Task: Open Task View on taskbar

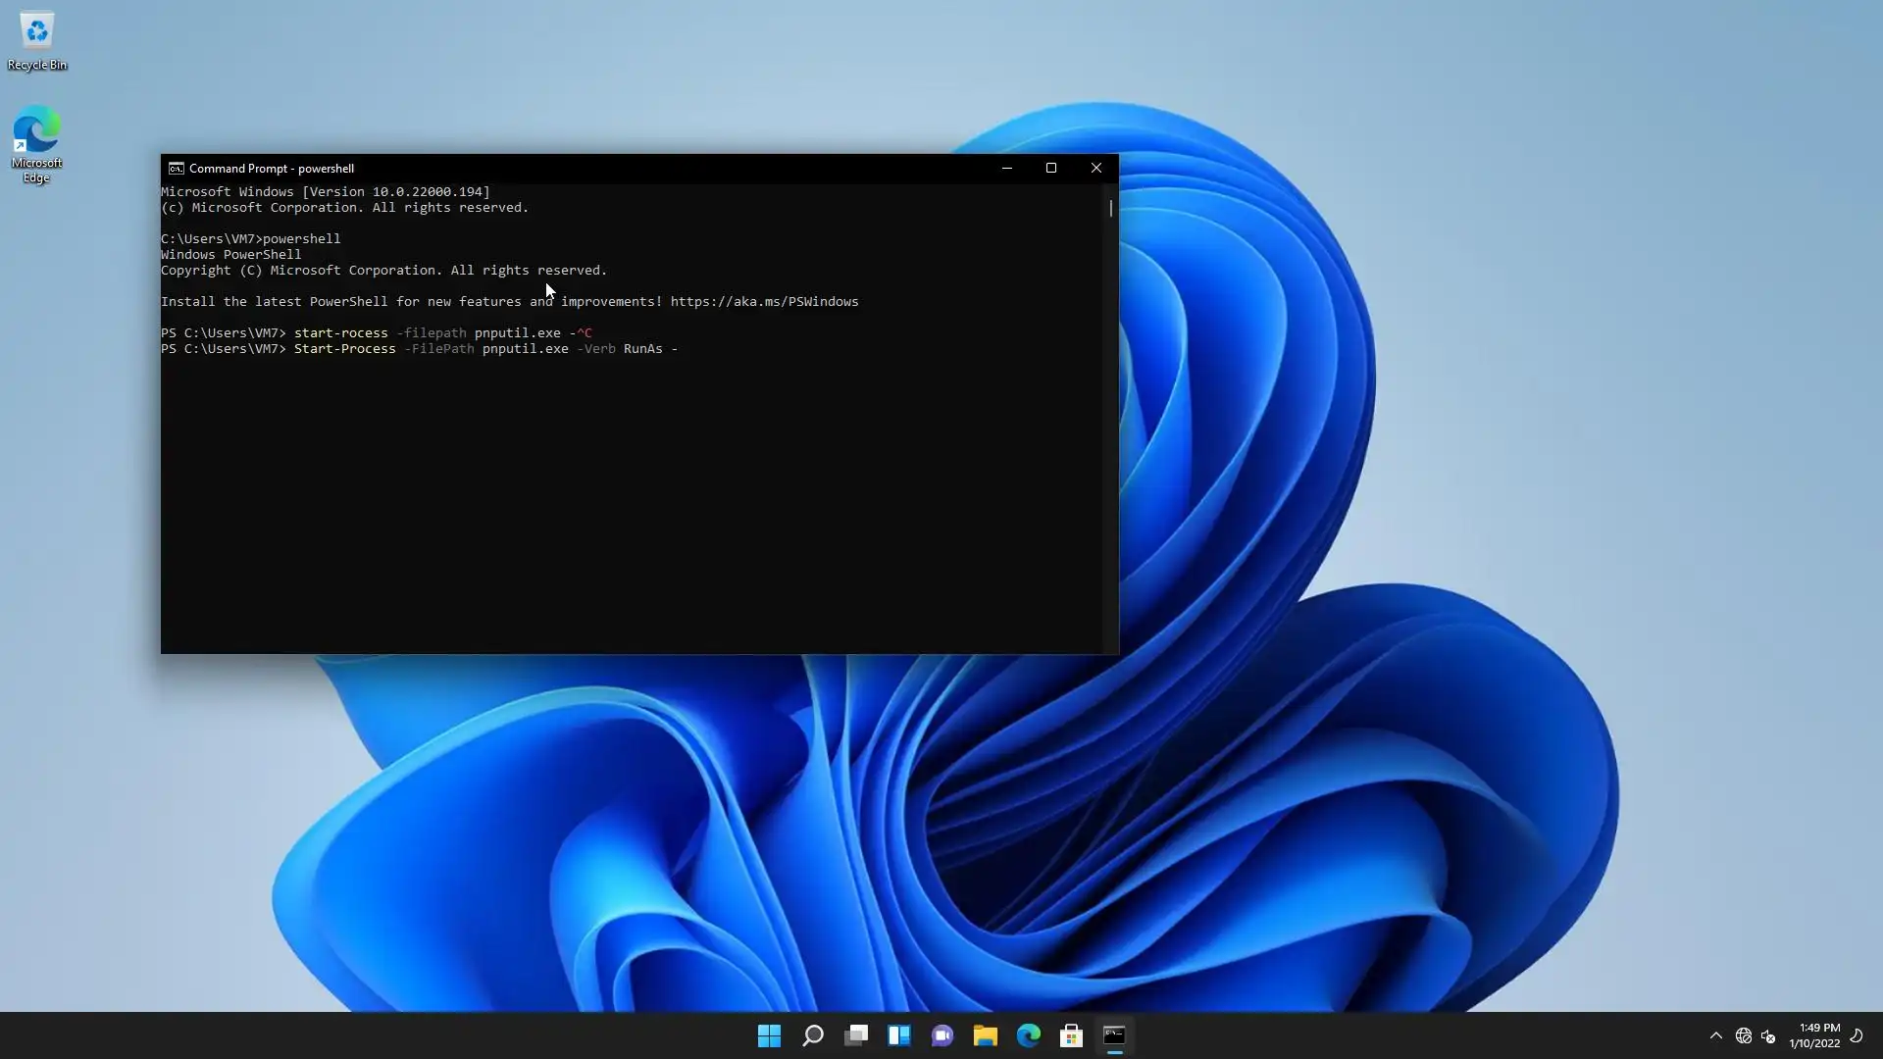Action: pos(856,1035)
